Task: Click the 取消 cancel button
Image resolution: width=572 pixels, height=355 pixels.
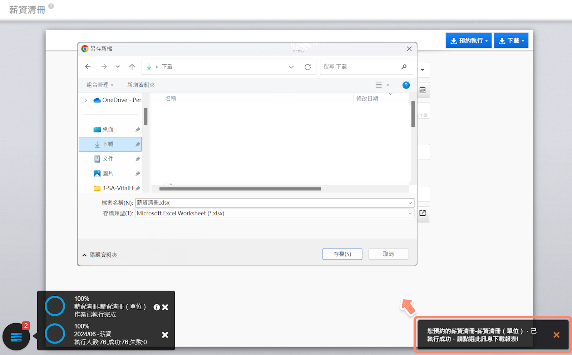Action: tap(388, 254)
